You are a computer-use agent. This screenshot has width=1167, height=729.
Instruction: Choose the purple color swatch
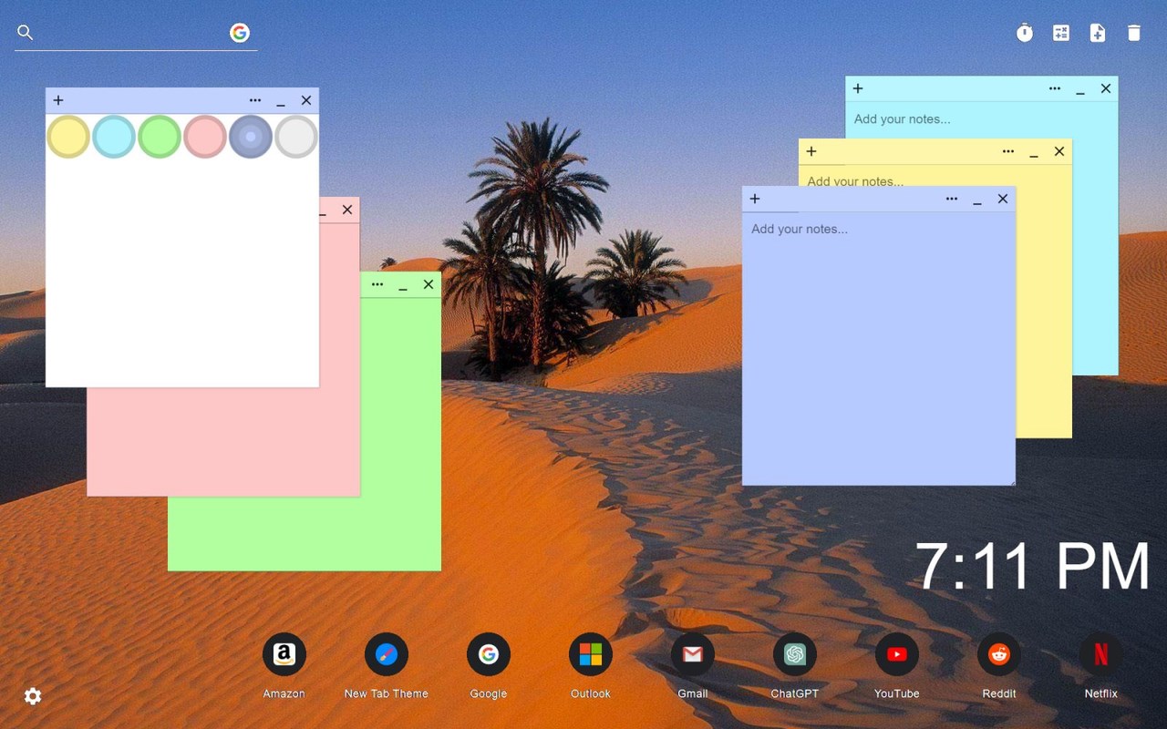[251, 137]
